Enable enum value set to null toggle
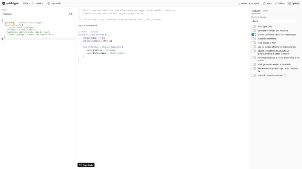This screenshot has width=302, height=169. pos(254,57)
